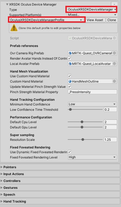Click the Pinch Strength Material Property field
The image size is (121, 207).
point(92,92)
